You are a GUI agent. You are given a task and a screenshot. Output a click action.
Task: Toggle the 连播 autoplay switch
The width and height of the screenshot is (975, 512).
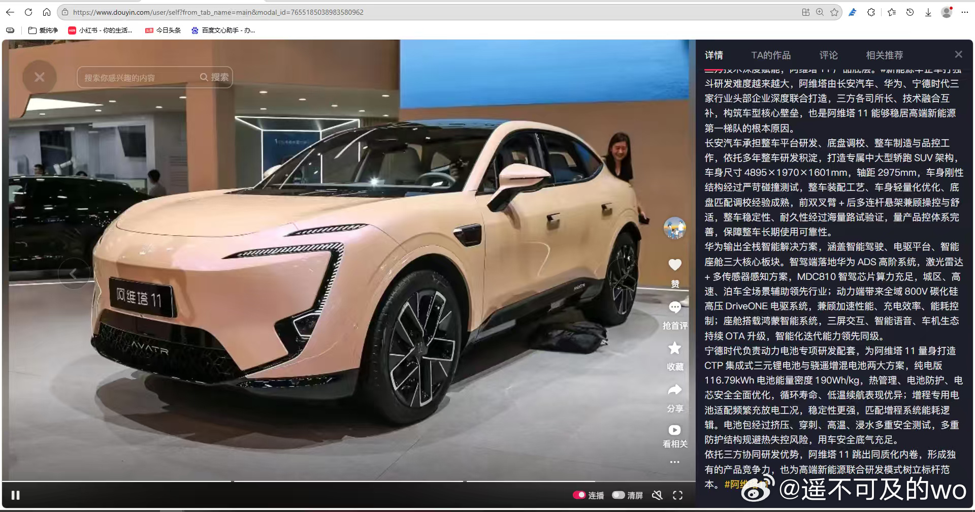point(579,495)
